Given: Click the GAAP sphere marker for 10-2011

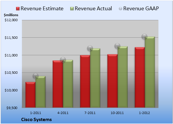Looking at the screenshot, I should tap(117, 46).
